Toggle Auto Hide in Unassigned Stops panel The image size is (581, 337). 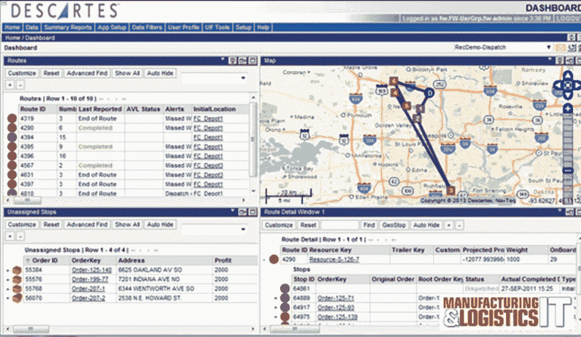coord(160,224)
